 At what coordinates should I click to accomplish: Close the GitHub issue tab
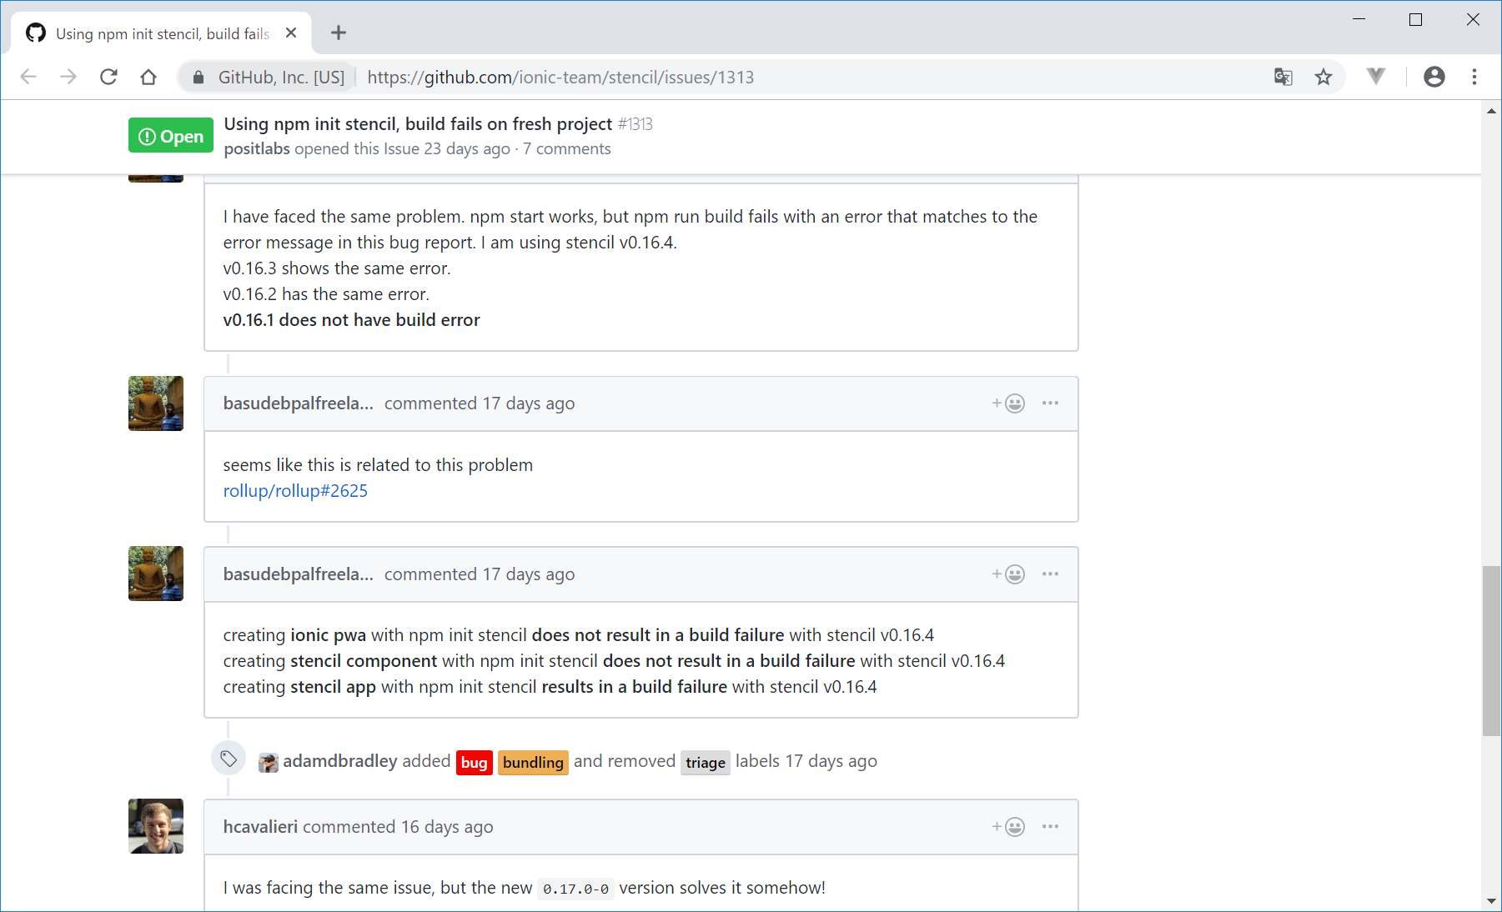(x=291, y=33)
